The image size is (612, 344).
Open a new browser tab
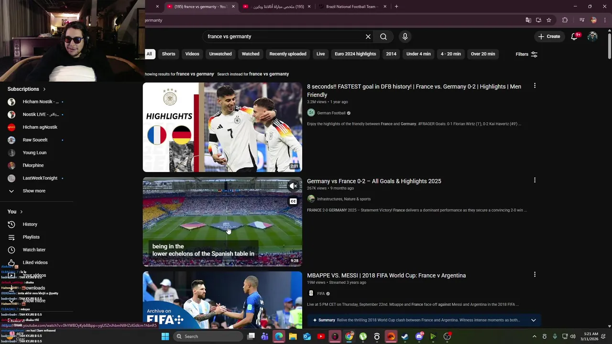pos(396,7)
